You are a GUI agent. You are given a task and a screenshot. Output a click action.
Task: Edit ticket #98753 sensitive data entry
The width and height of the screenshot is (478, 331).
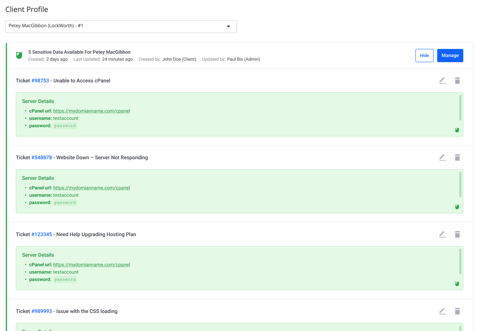(442, 81)
